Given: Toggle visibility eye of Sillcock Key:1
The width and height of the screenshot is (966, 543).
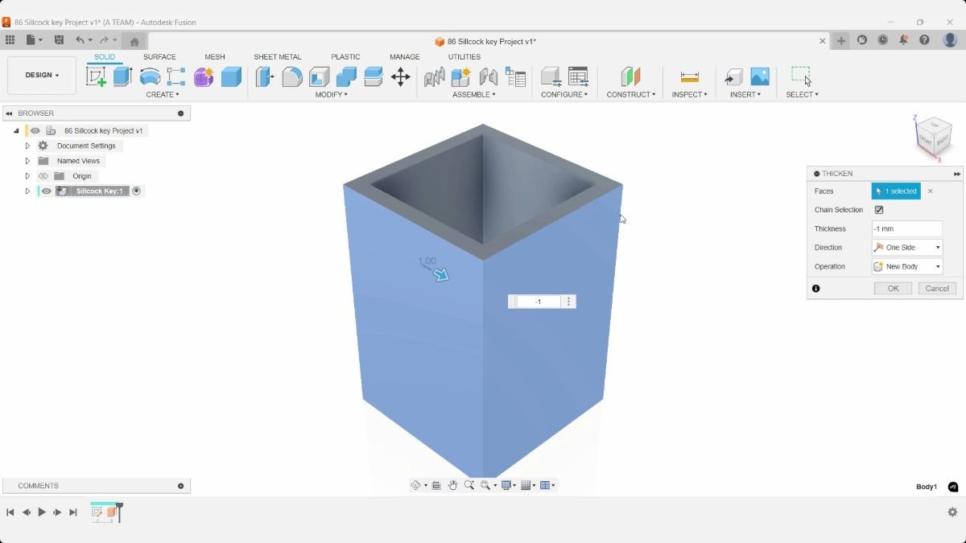Looking at the screenshot, I should point(47,191).
